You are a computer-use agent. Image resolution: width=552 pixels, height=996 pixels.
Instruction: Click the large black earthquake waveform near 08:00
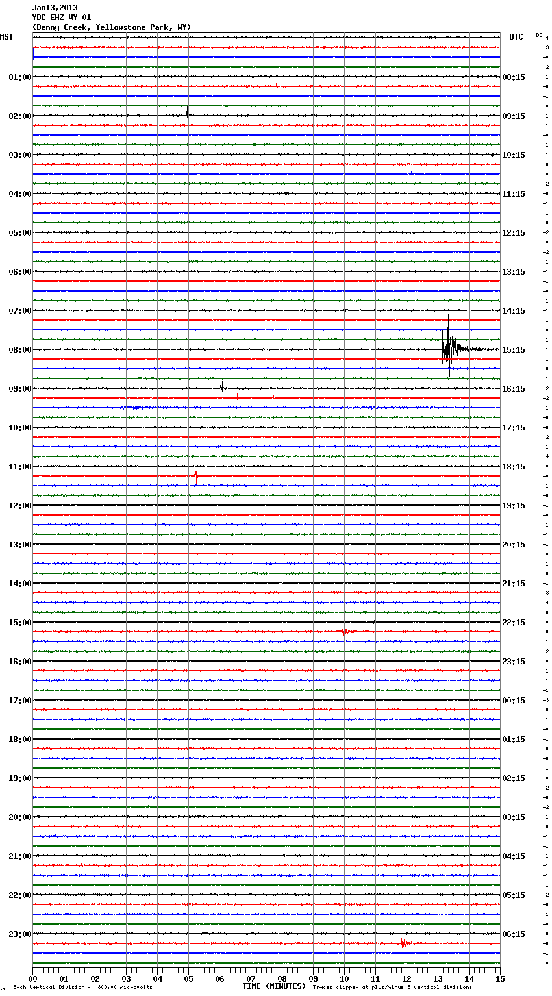(450, 347)
